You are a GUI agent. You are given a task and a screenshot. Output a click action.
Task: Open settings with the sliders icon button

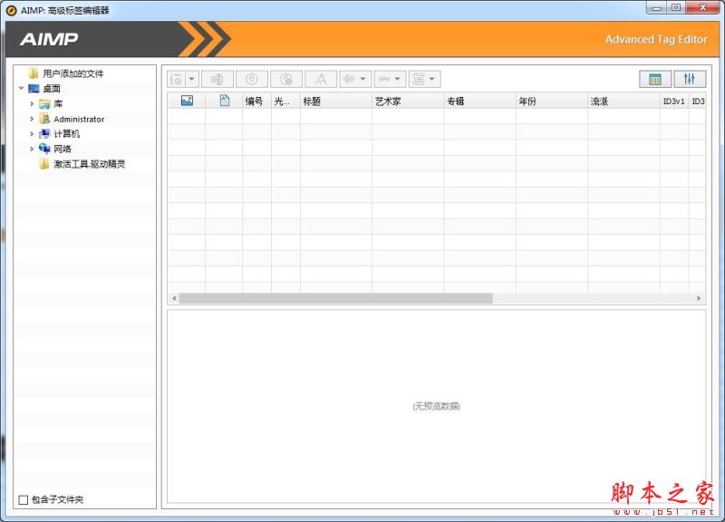(690, 79)
